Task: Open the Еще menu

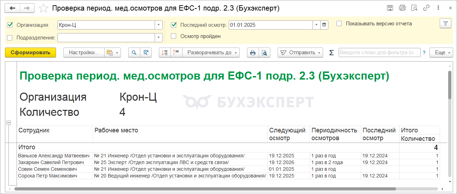Action: point(441,52)
